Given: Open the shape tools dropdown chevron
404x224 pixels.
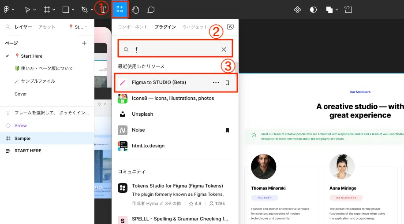Looking at the screenshot, I should (73, 10).
